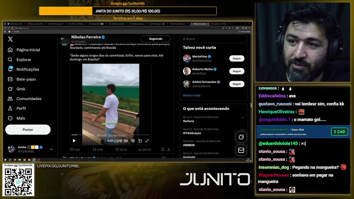Image resolution: width=354 pixels, height=199 pixels.
Task: Open Comunidades in the sidebar
Action: point(25,99)
